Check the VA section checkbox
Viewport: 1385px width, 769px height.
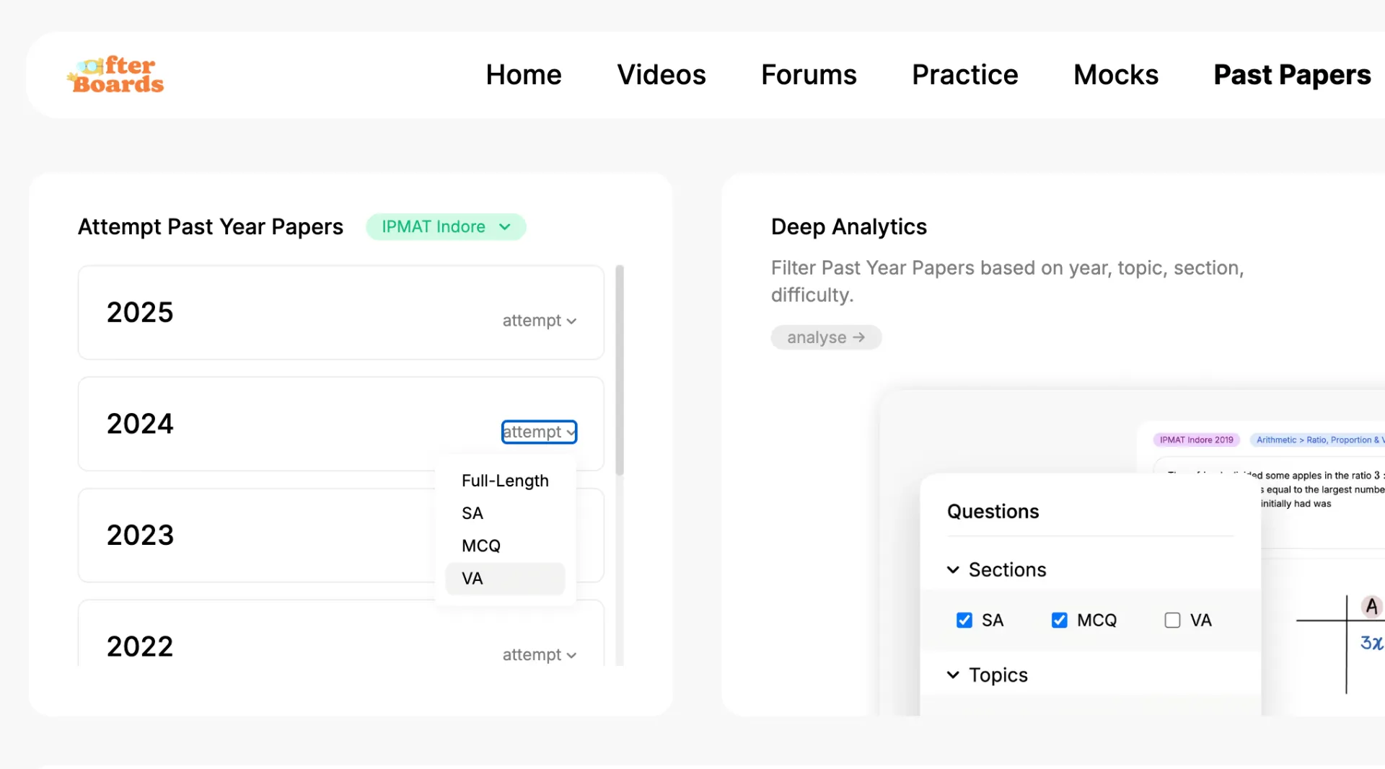point(1172,621)
